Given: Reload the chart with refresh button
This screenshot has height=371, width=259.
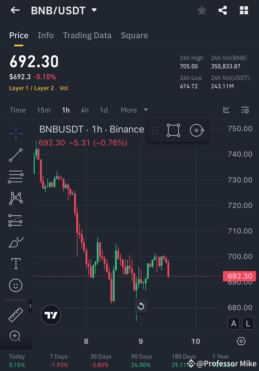Looking at the screenshot, I should click(x=141, y=306).
